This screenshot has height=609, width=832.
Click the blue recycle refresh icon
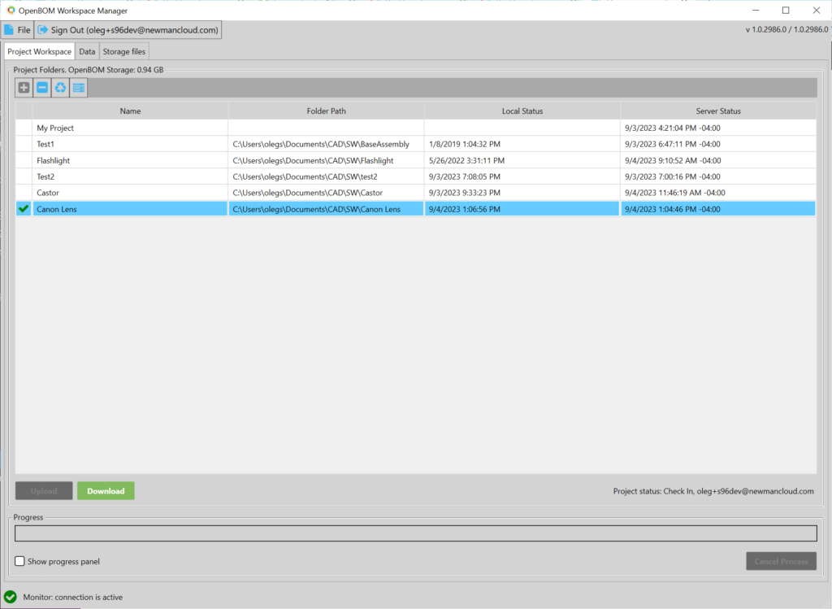(60, 88)
